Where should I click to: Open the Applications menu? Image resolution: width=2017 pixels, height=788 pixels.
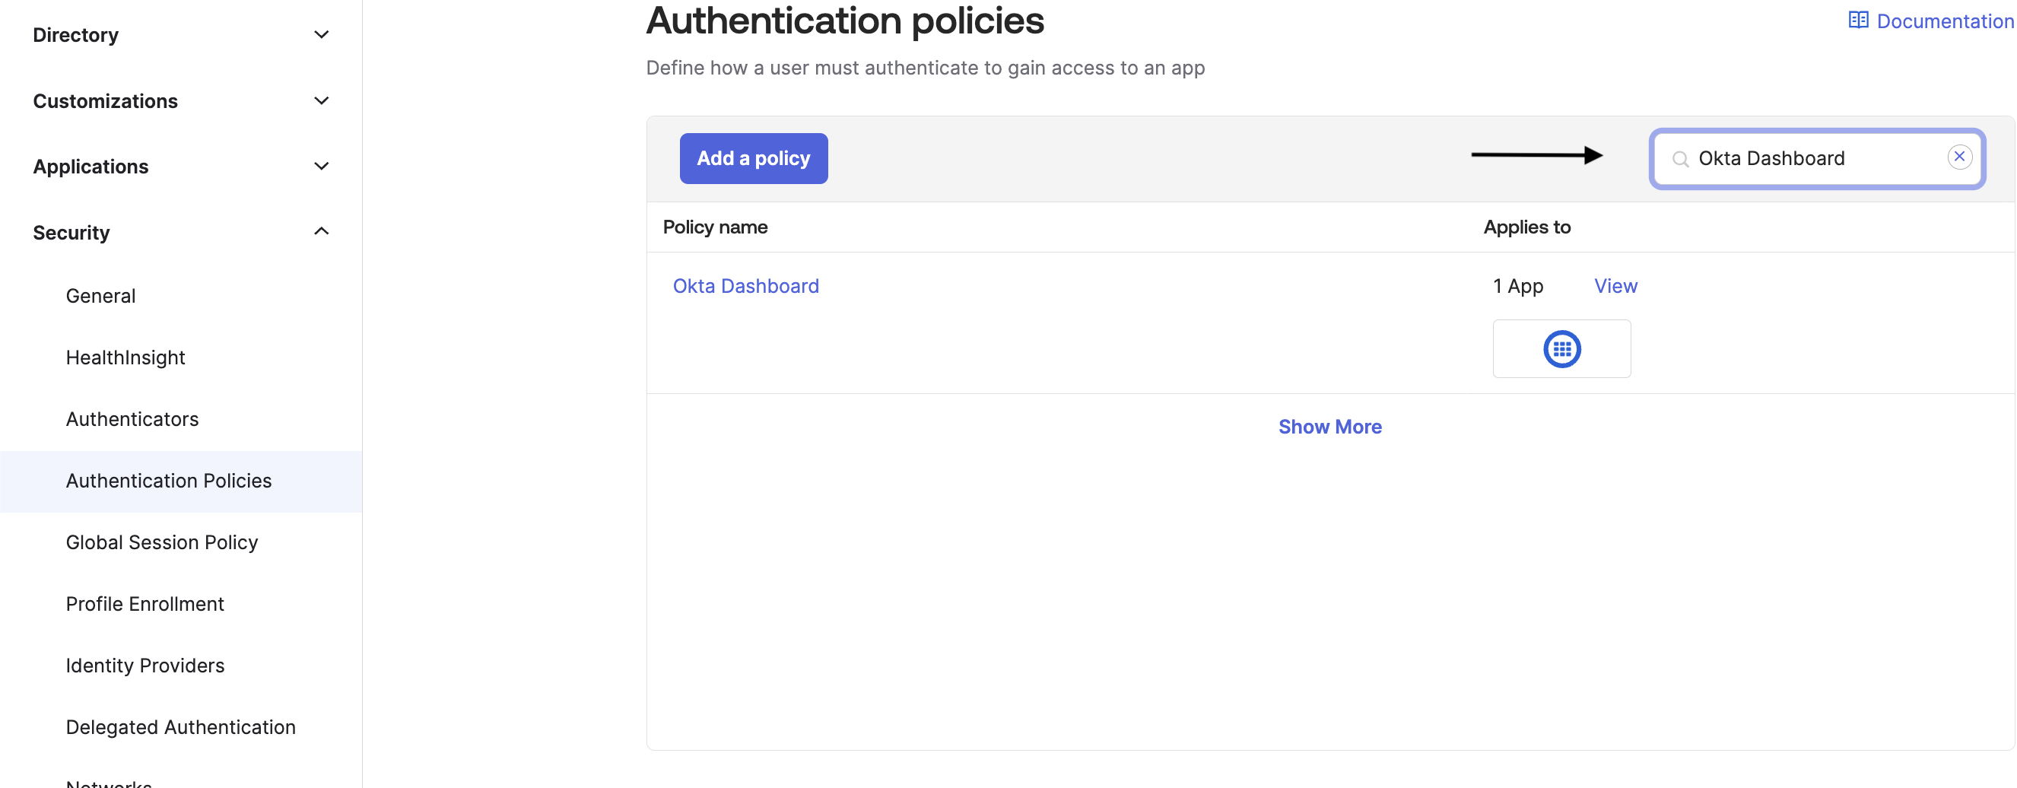[x=91, y=167]
